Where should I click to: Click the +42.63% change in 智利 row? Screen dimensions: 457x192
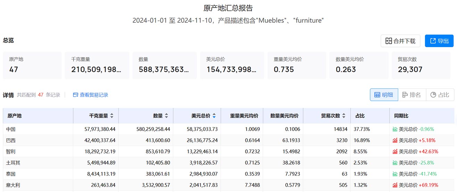(x=429, y=151)
